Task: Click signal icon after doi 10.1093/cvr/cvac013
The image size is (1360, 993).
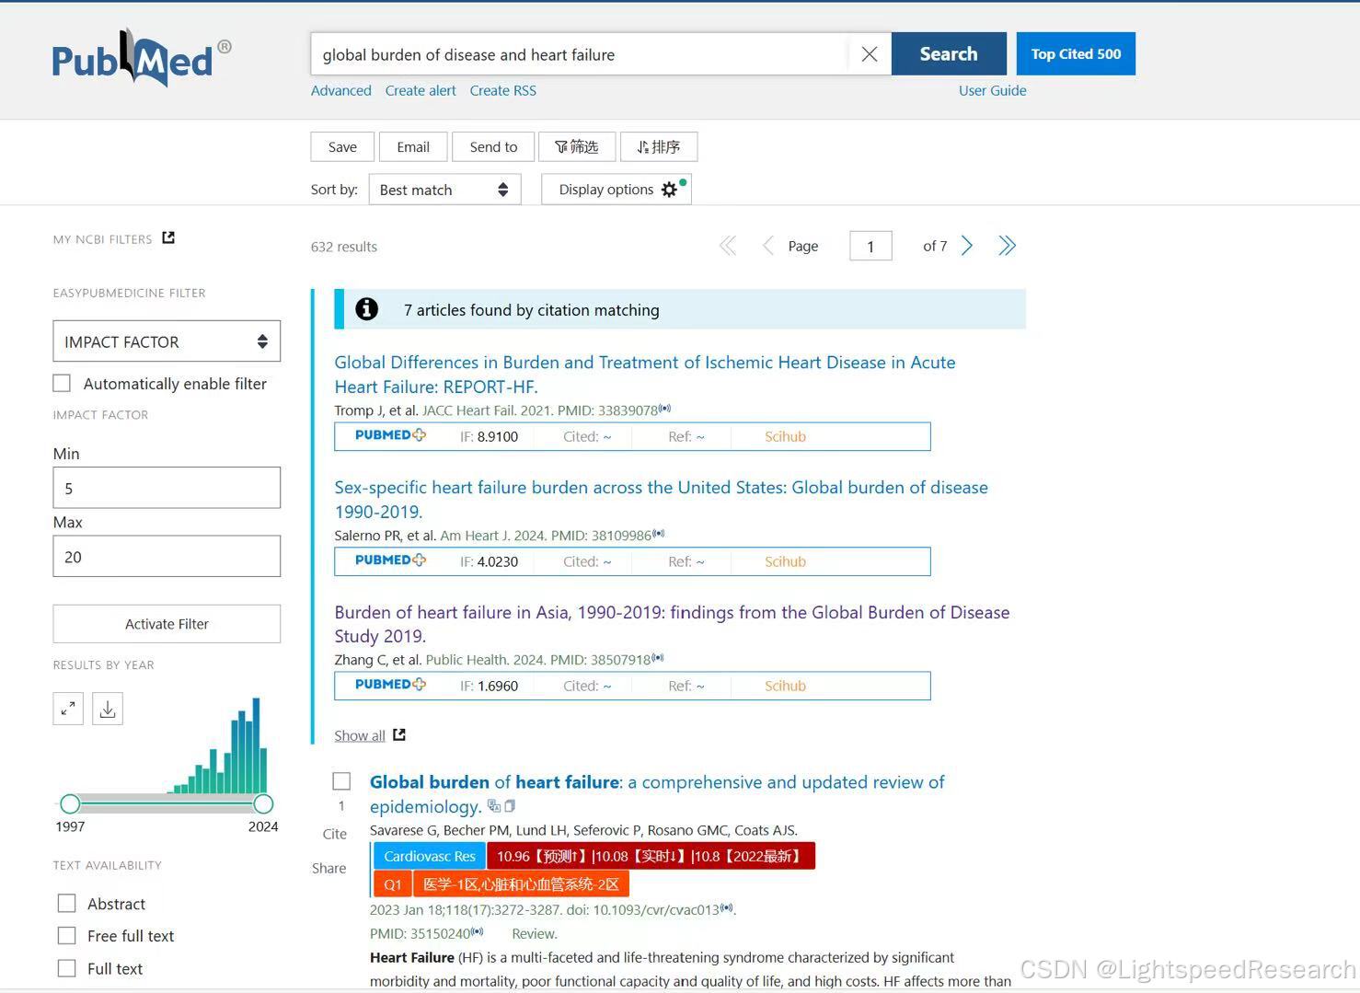Action: point(727,908)
